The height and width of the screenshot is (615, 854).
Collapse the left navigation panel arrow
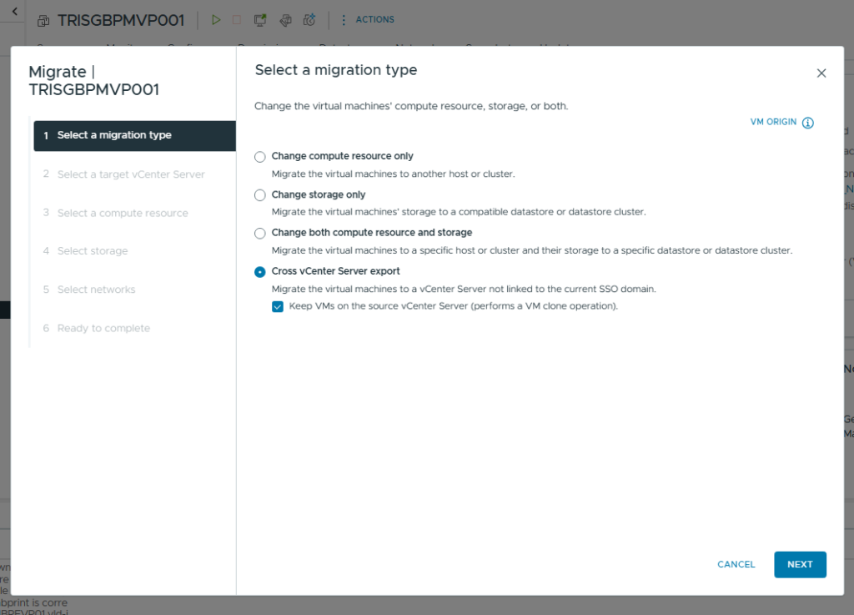coord(14,11)
